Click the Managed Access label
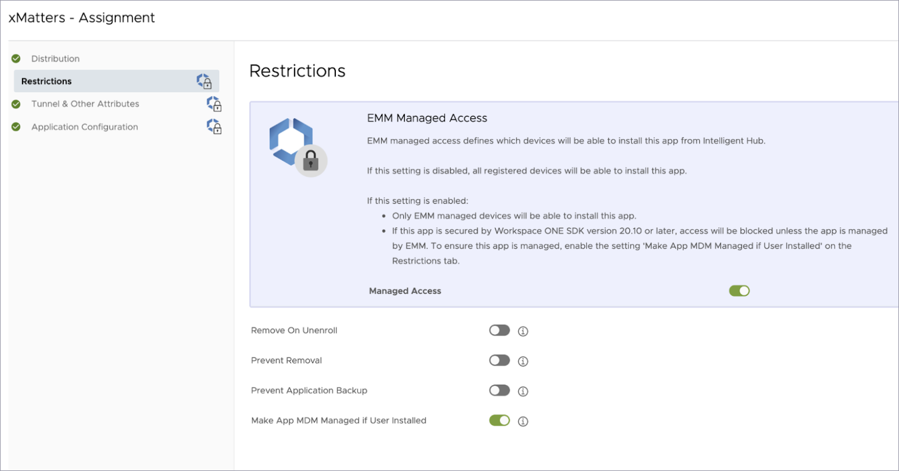Screen dimensions: 899x471 405,291
